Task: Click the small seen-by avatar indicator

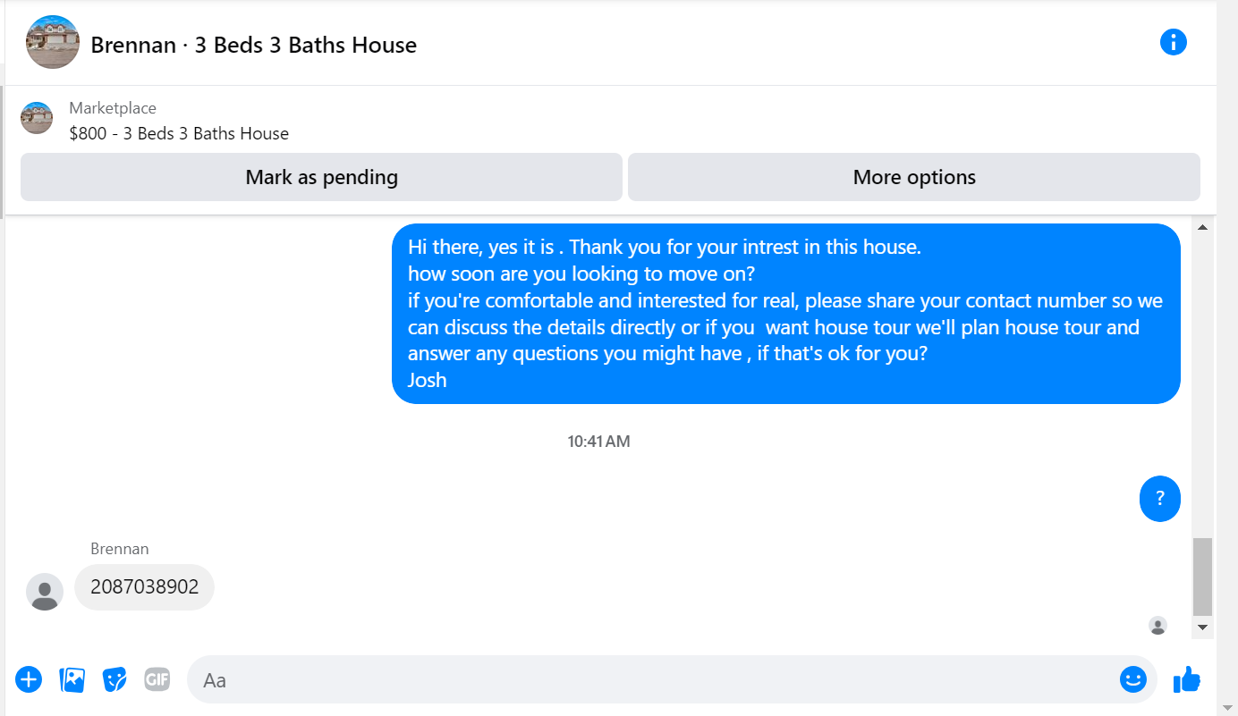Action: coord(1158,626)
